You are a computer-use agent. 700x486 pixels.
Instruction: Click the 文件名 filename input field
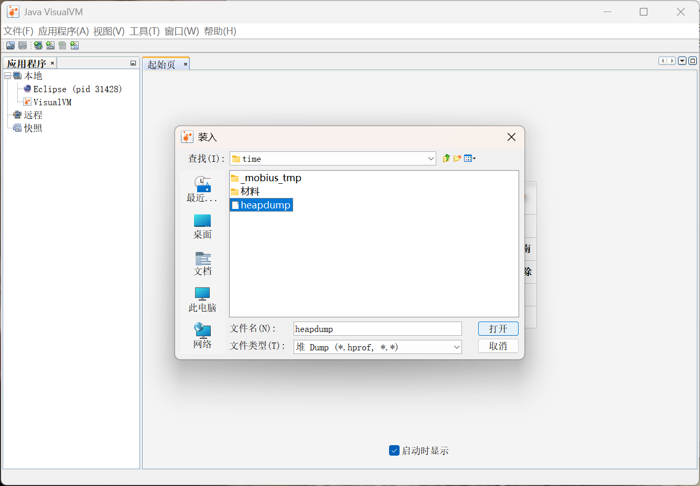coord(378,329)
